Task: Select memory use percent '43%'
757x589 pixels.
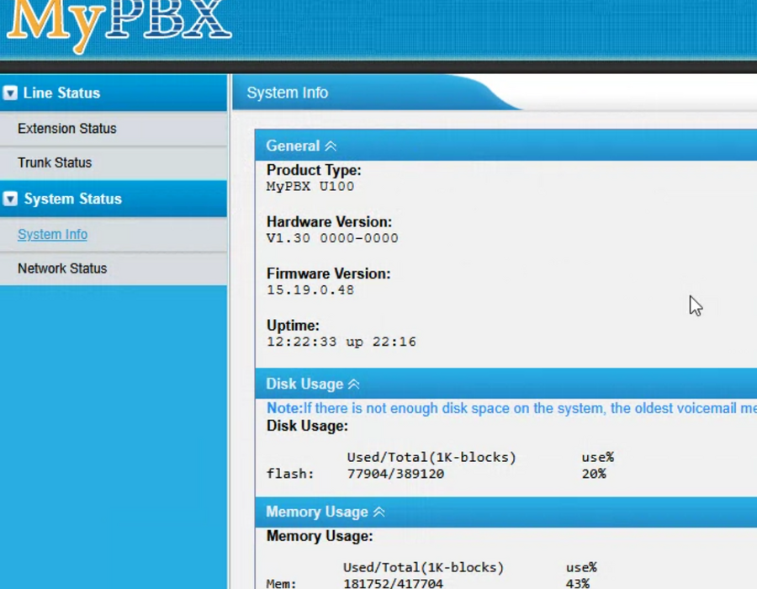Action: [578, 583]
